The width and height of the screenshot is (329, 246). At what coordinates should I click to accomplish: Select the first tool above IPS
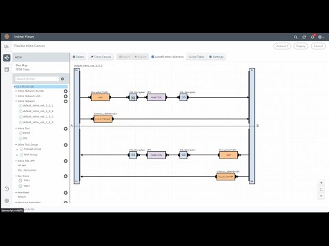[27, 133]
